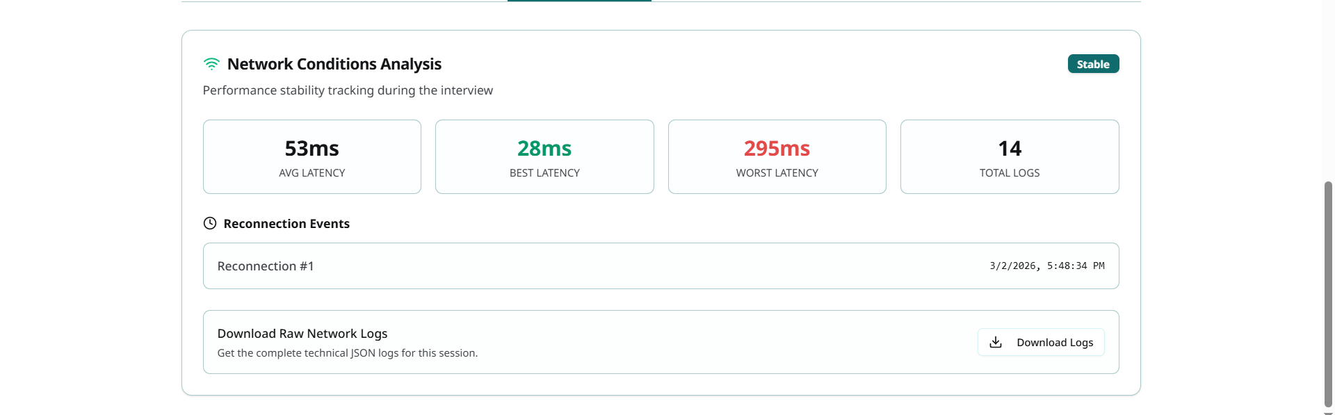The width and height of the screenshot is (1335, 415).
Task: Click the Network Conditions Analysis heading
Action: click(334, 64)
